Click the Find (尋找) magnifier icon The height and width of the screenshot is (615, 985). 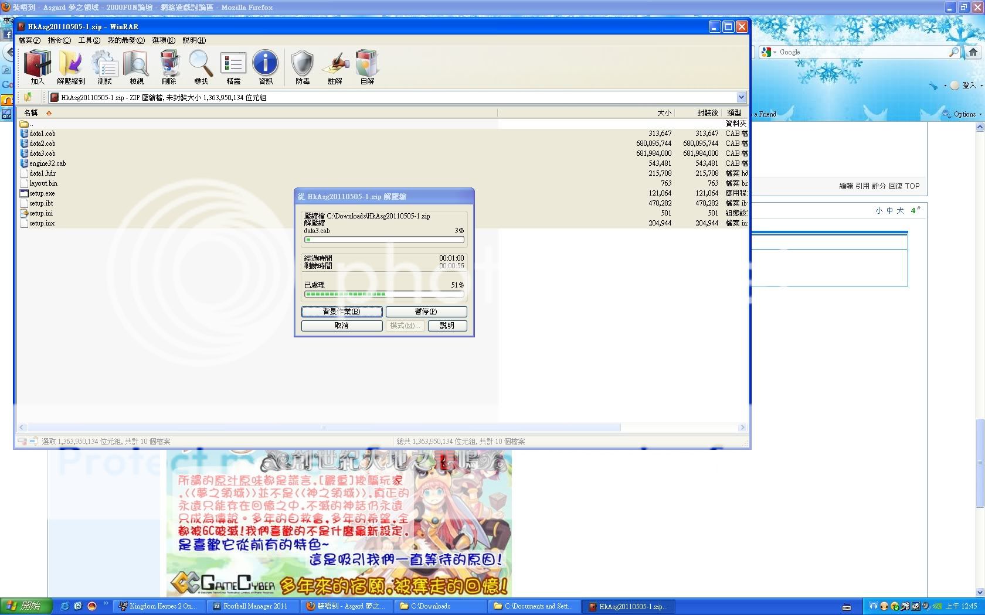coord(201,67)
